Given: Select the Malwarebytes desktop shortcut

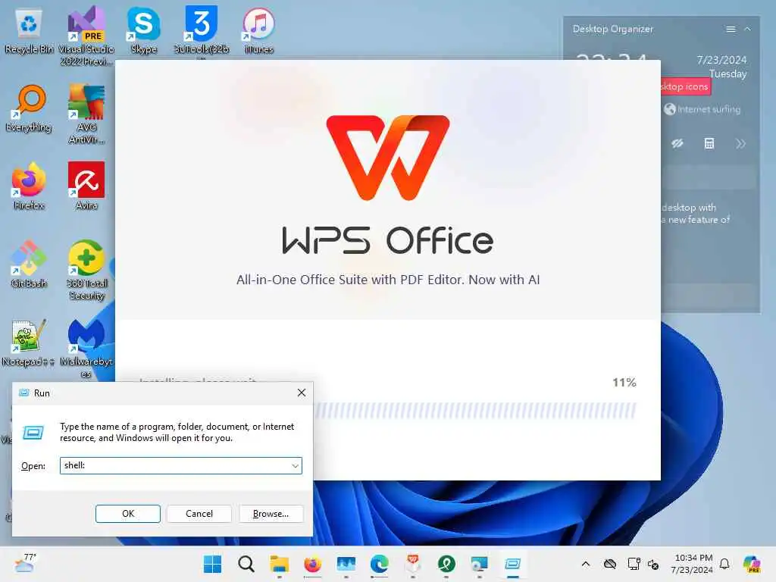Looking at the screenshot, I should (x=86, y=349).
